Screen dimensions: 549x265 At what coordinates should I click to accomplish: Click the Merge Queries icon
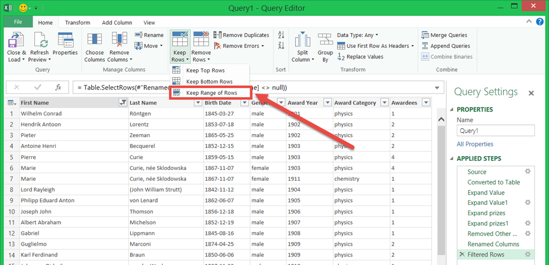[x=444, y=35]
